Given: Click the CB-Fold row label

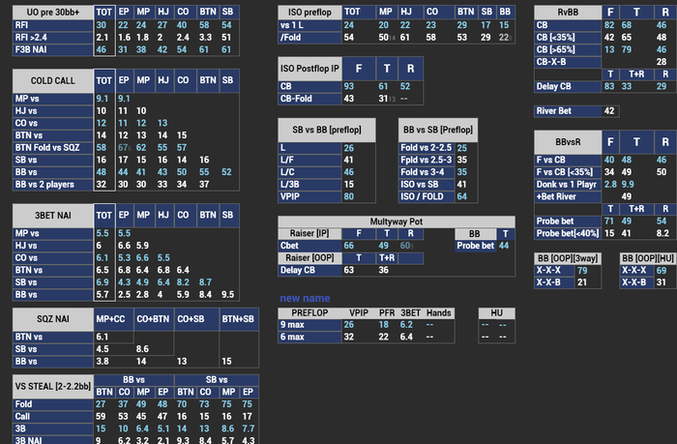Looking at the screenshot, I should click(x=309, y=99).
